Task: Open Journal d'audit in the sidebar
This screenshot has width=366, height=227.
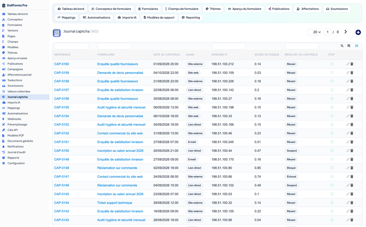Action: point(16,152)
